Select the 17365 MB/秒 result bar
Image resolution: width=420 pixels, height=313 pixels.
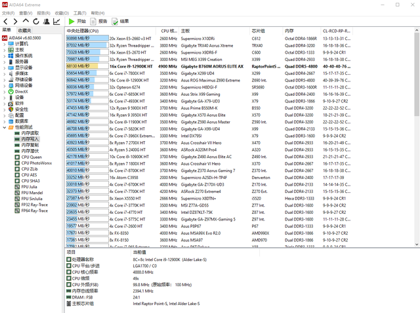tap(87, 240)
